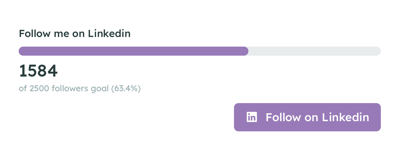Click the 63.4% percentage label

click(x=126, y=88)
